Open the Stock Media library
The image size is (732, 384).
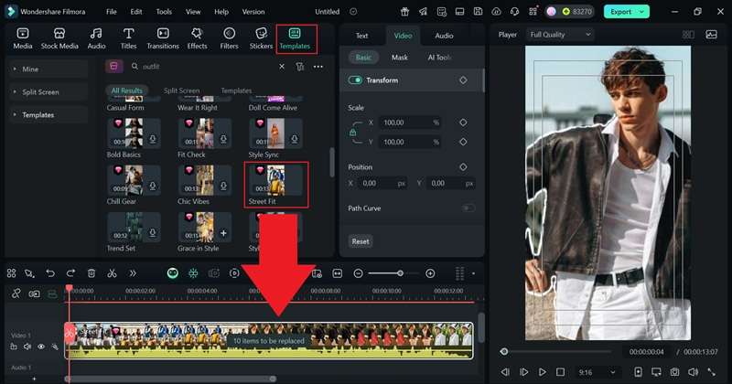coord(59,38)
